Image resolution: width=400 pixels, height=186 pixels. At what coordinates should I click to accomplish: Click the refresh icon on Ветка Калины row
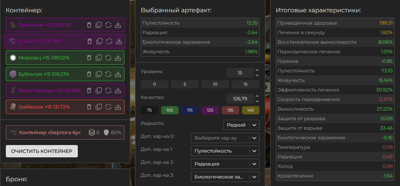(108, 90)
